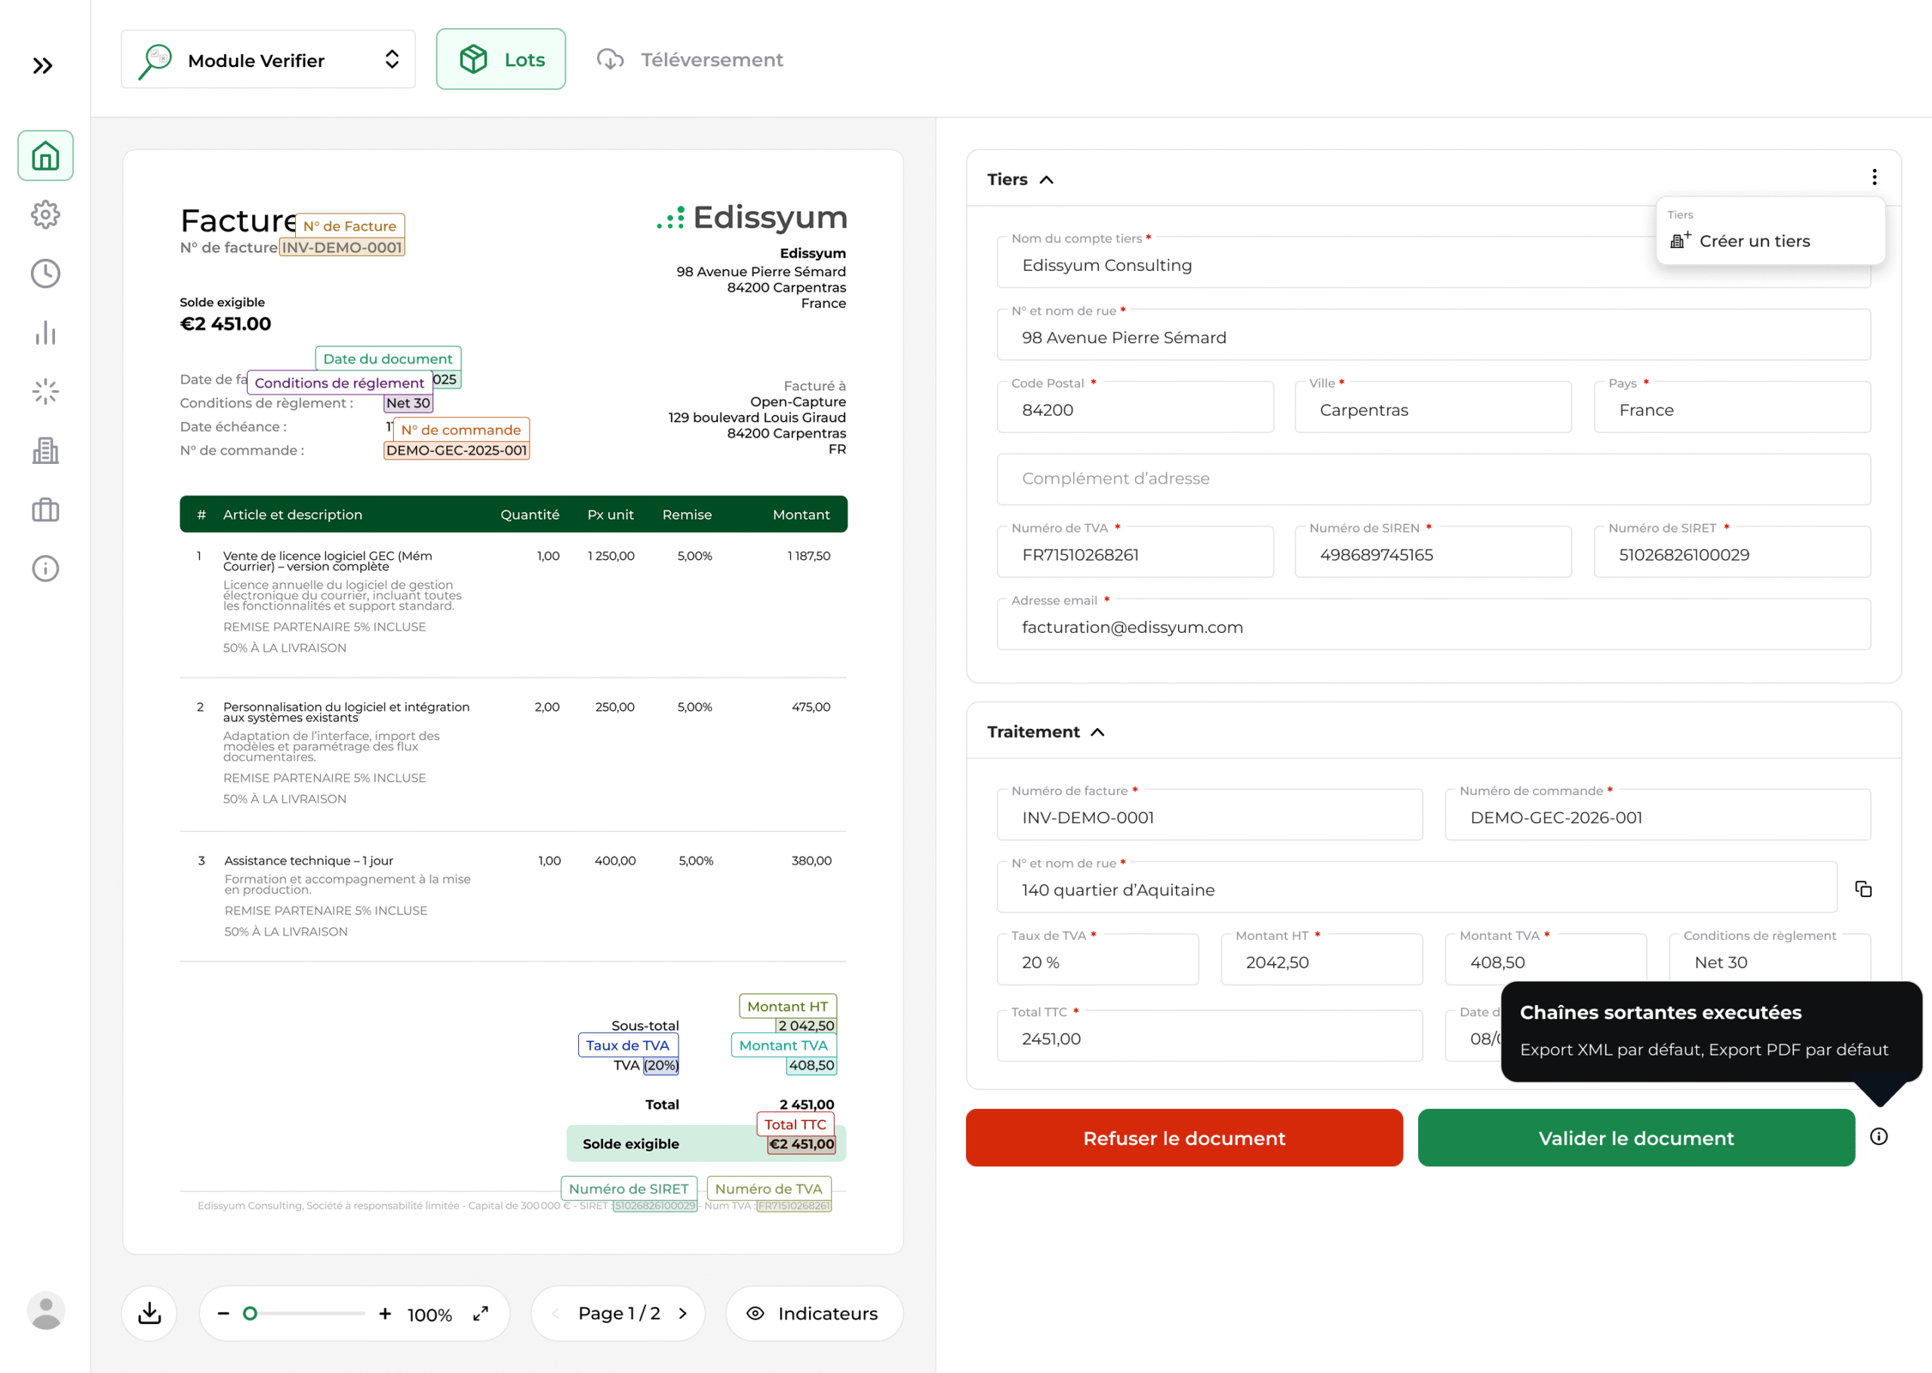Open info via the sidebar info icon
Viewport: 1932px width, 1373px height.
(45, 568)
